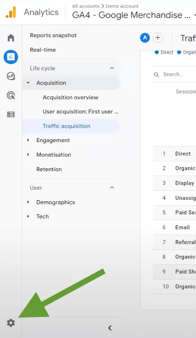The width and height of the screenshot is (196, 338).
Task: Select the 'Unassig' row 4
Action: [x=175, y=198]
